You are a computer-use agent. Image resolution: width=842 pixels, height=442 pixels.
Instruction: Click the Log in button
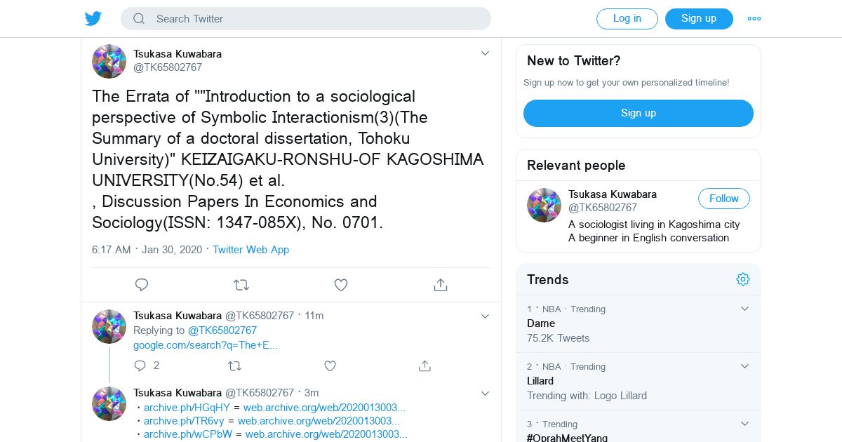click(x=627, y=19)
